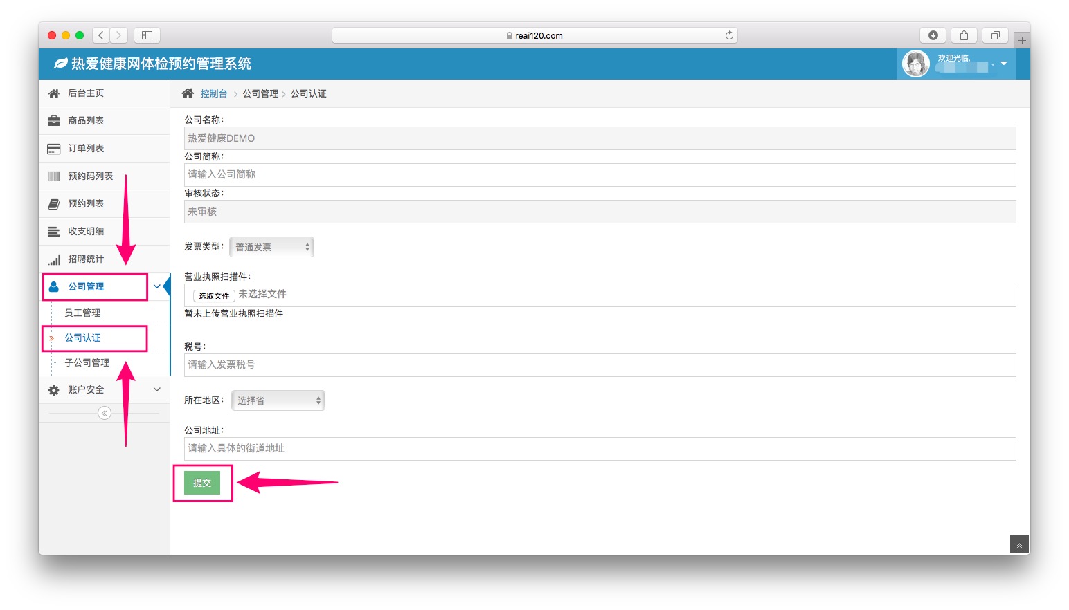The height and width of the screenshot is (610, 1069).
Task: Expand the 账户安全 menu chevron
Action: click(x=157, y=389)
